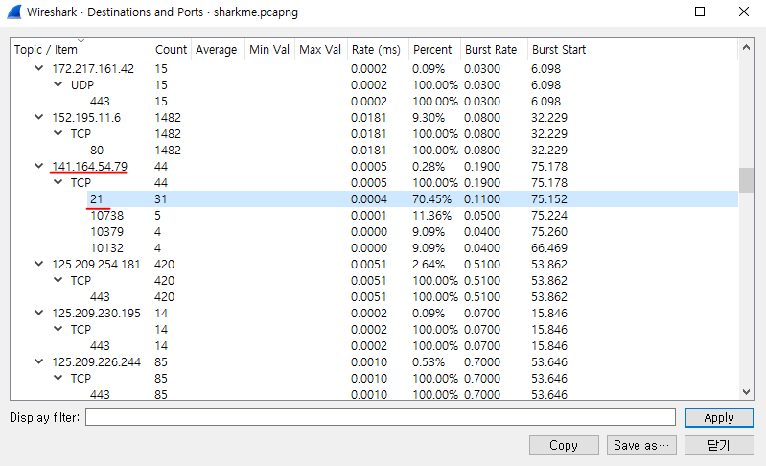Image resolution: width=766 pixels, height=466 pixels.
Task: Click the 2.64% percent cell
Action: (x=429, y=264)
